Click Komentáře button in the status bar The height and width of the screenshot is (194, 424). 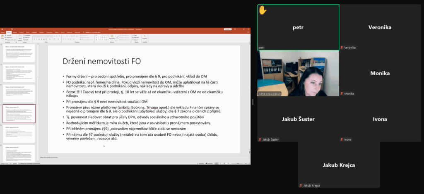209,163
